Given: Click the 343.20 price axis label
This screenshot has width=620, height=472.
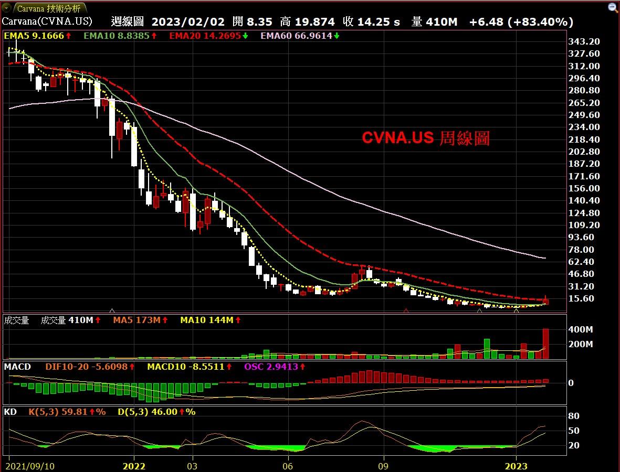Looking at the screenshot, I should click(584, 42).
